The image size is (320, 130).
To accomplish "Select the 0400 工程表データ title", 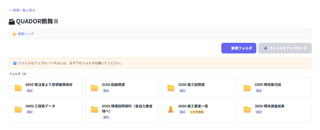I will (x=41, y=106).
